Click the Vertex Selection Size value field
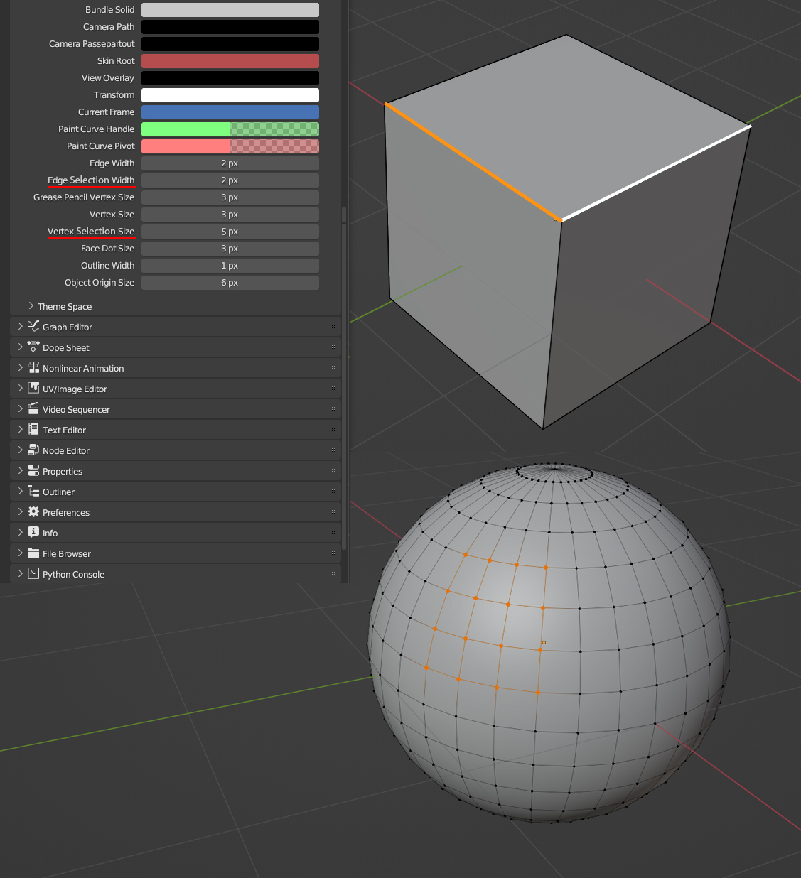Image resolution: width=801 pixels, height=878 pixels. [x=230, y=232]
